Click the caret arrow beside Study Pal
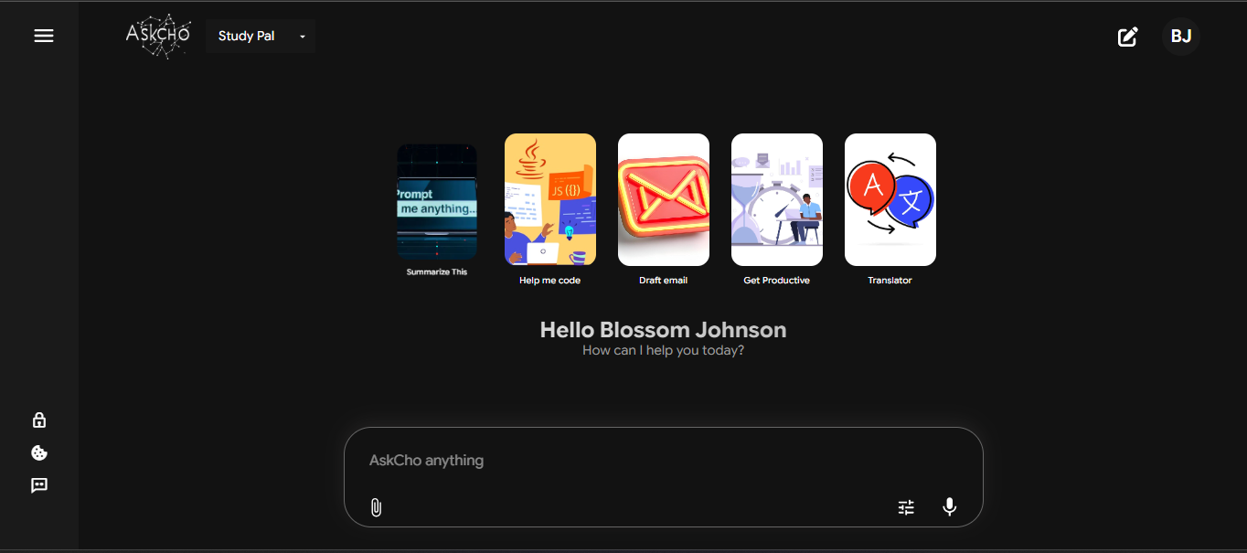 pos(303,37)
